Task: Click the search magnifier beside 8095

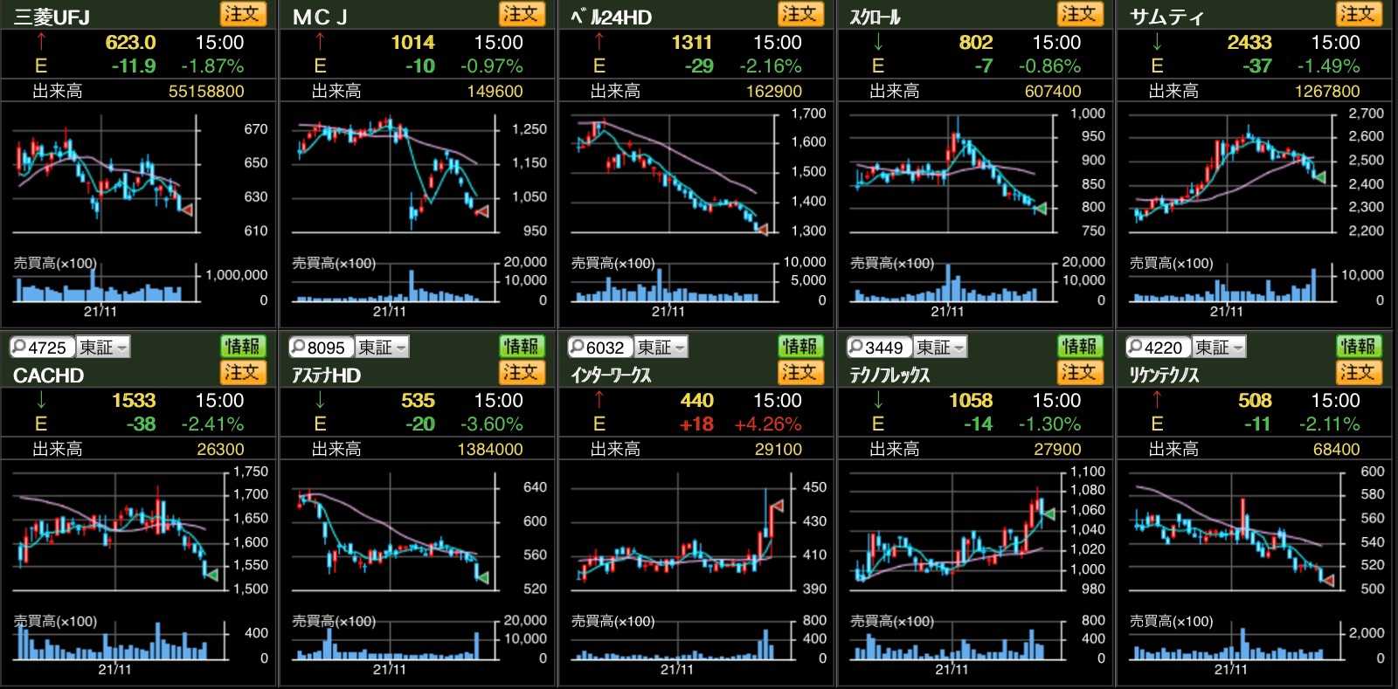Action: (298, 347)
